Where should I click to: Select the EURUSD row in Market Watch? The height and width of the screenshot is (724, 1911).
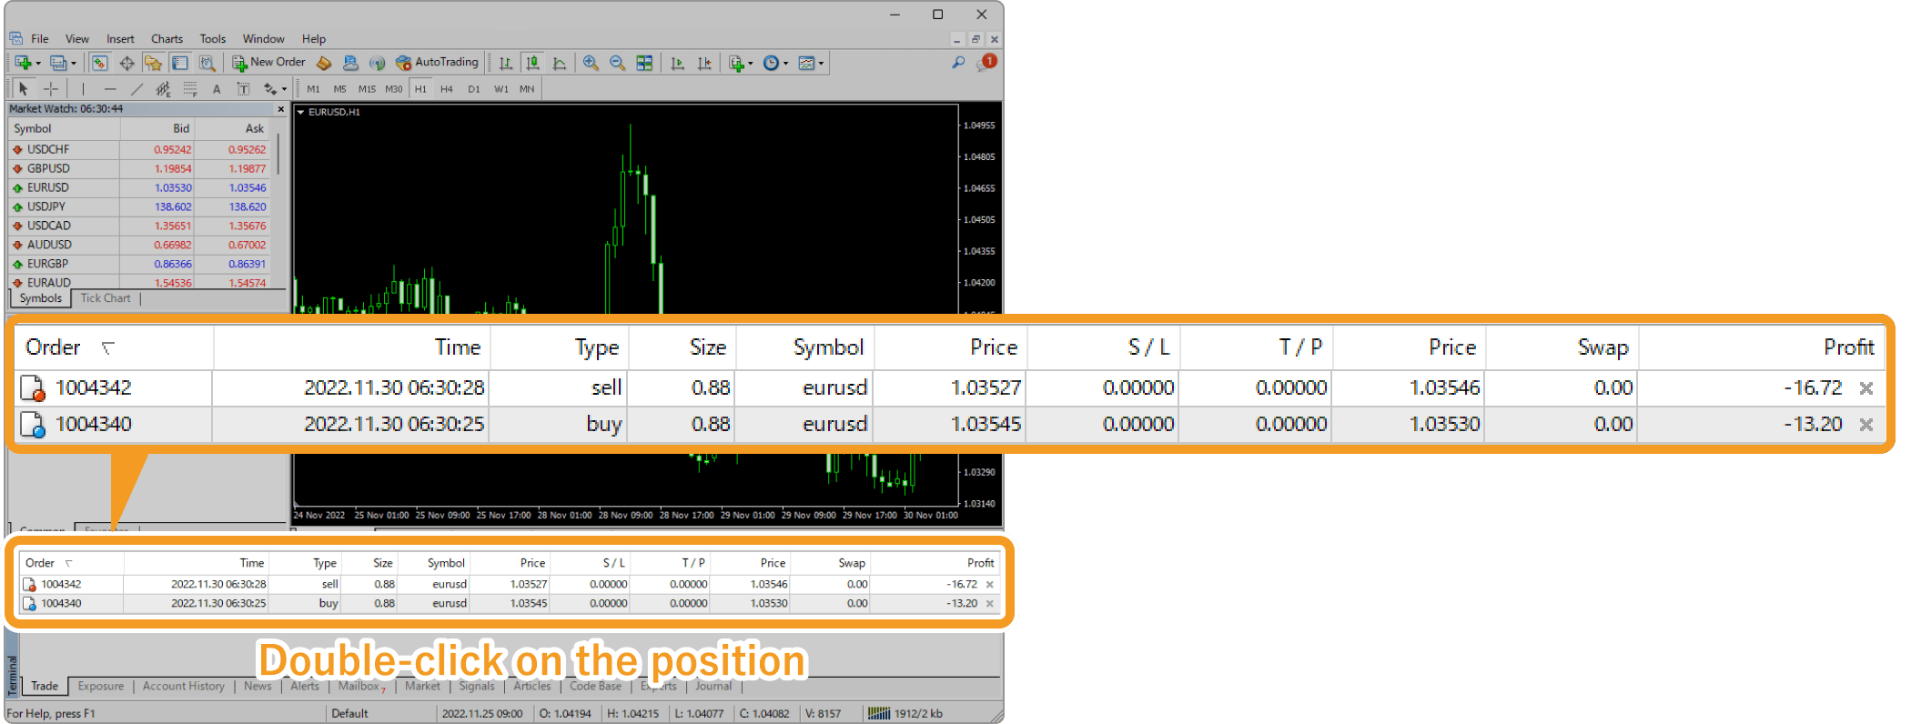click(x=139, y=187)
